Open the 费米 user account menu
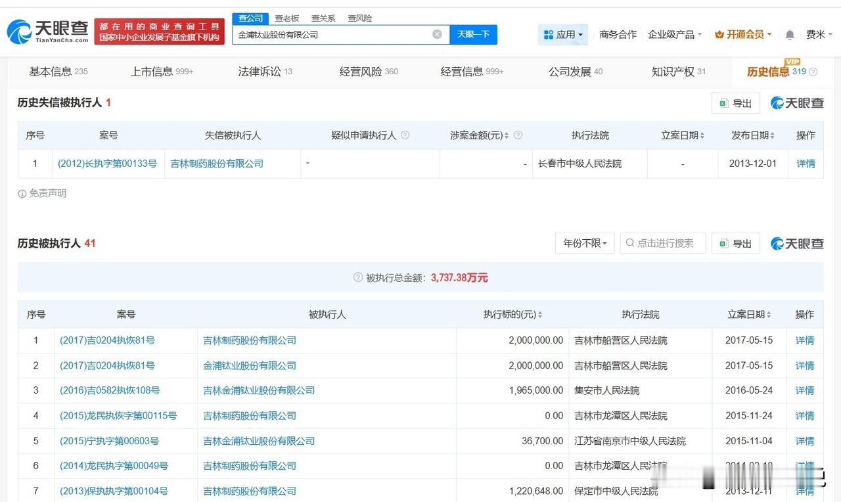This screenshot has height=502, width=841. point(819,34)
